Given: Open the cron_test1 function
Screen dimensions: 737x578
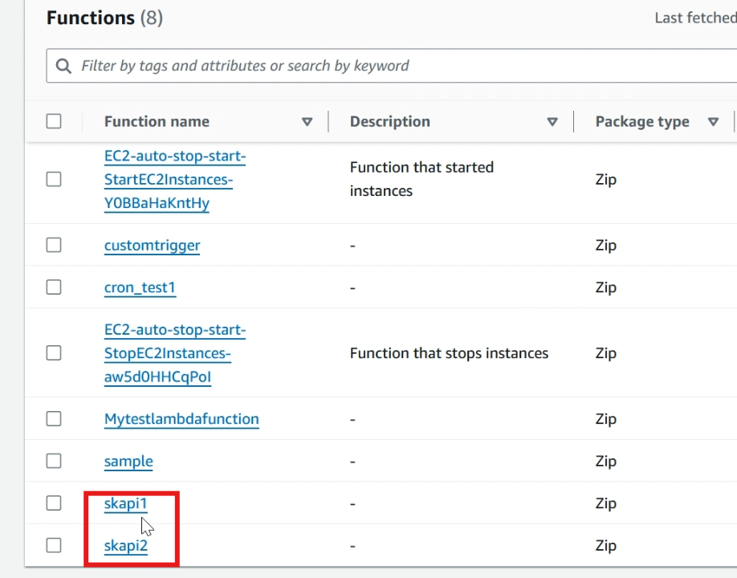Looking at the screenshot, I should pyautogui.click(x=140, y=287).
